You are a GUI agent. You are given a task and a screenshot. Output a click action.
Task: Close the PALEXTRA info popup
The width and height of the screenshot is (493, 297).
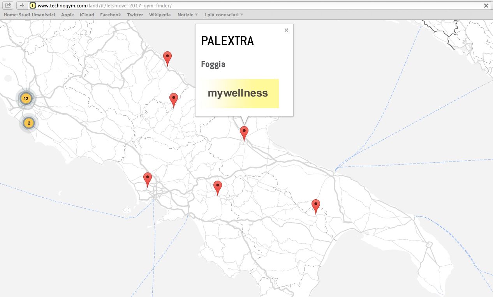[287, 30]
